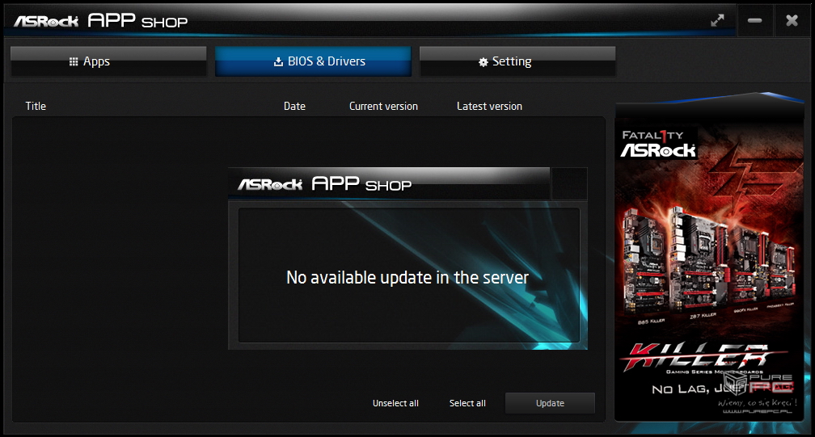Click the Latest version column header
Screen dimensions: 815x437
pyautogui.click(x=490, y=106)
